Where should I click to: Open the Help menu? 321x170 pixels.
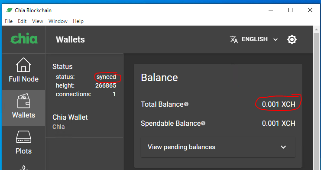[78, 21]
